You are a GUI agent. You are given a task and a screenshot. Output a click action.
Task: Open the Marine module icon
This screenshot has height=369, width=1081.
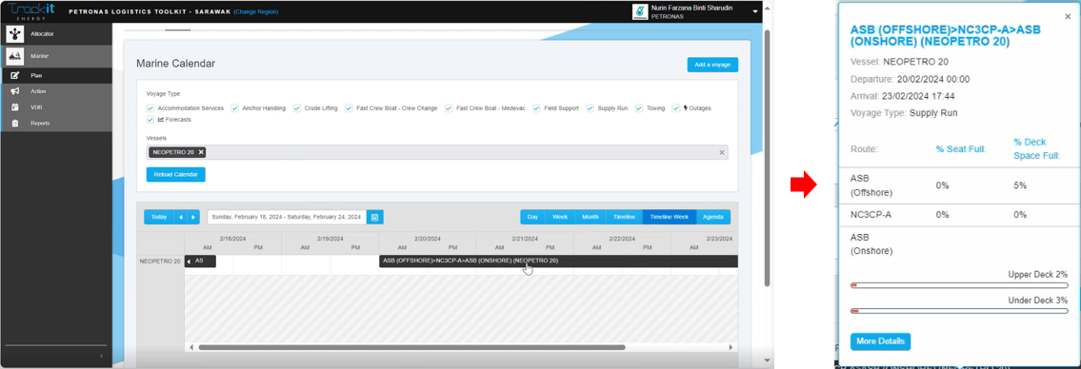point(14,56)
